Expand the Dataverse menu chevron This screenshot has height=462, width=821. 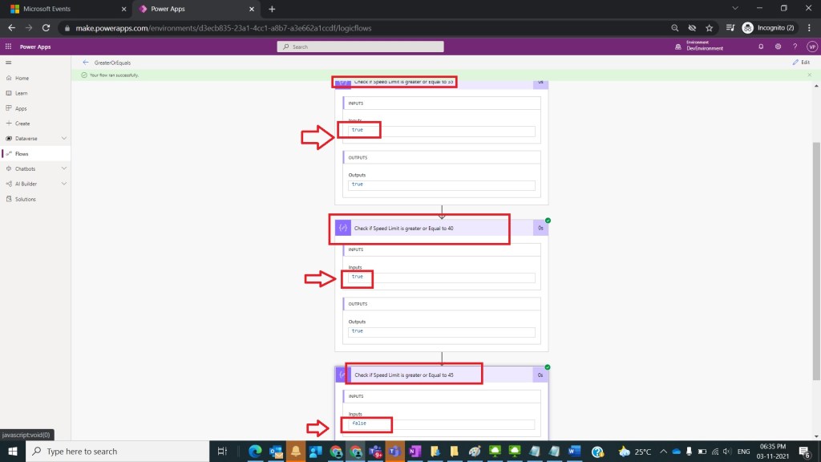coord(64,139)
